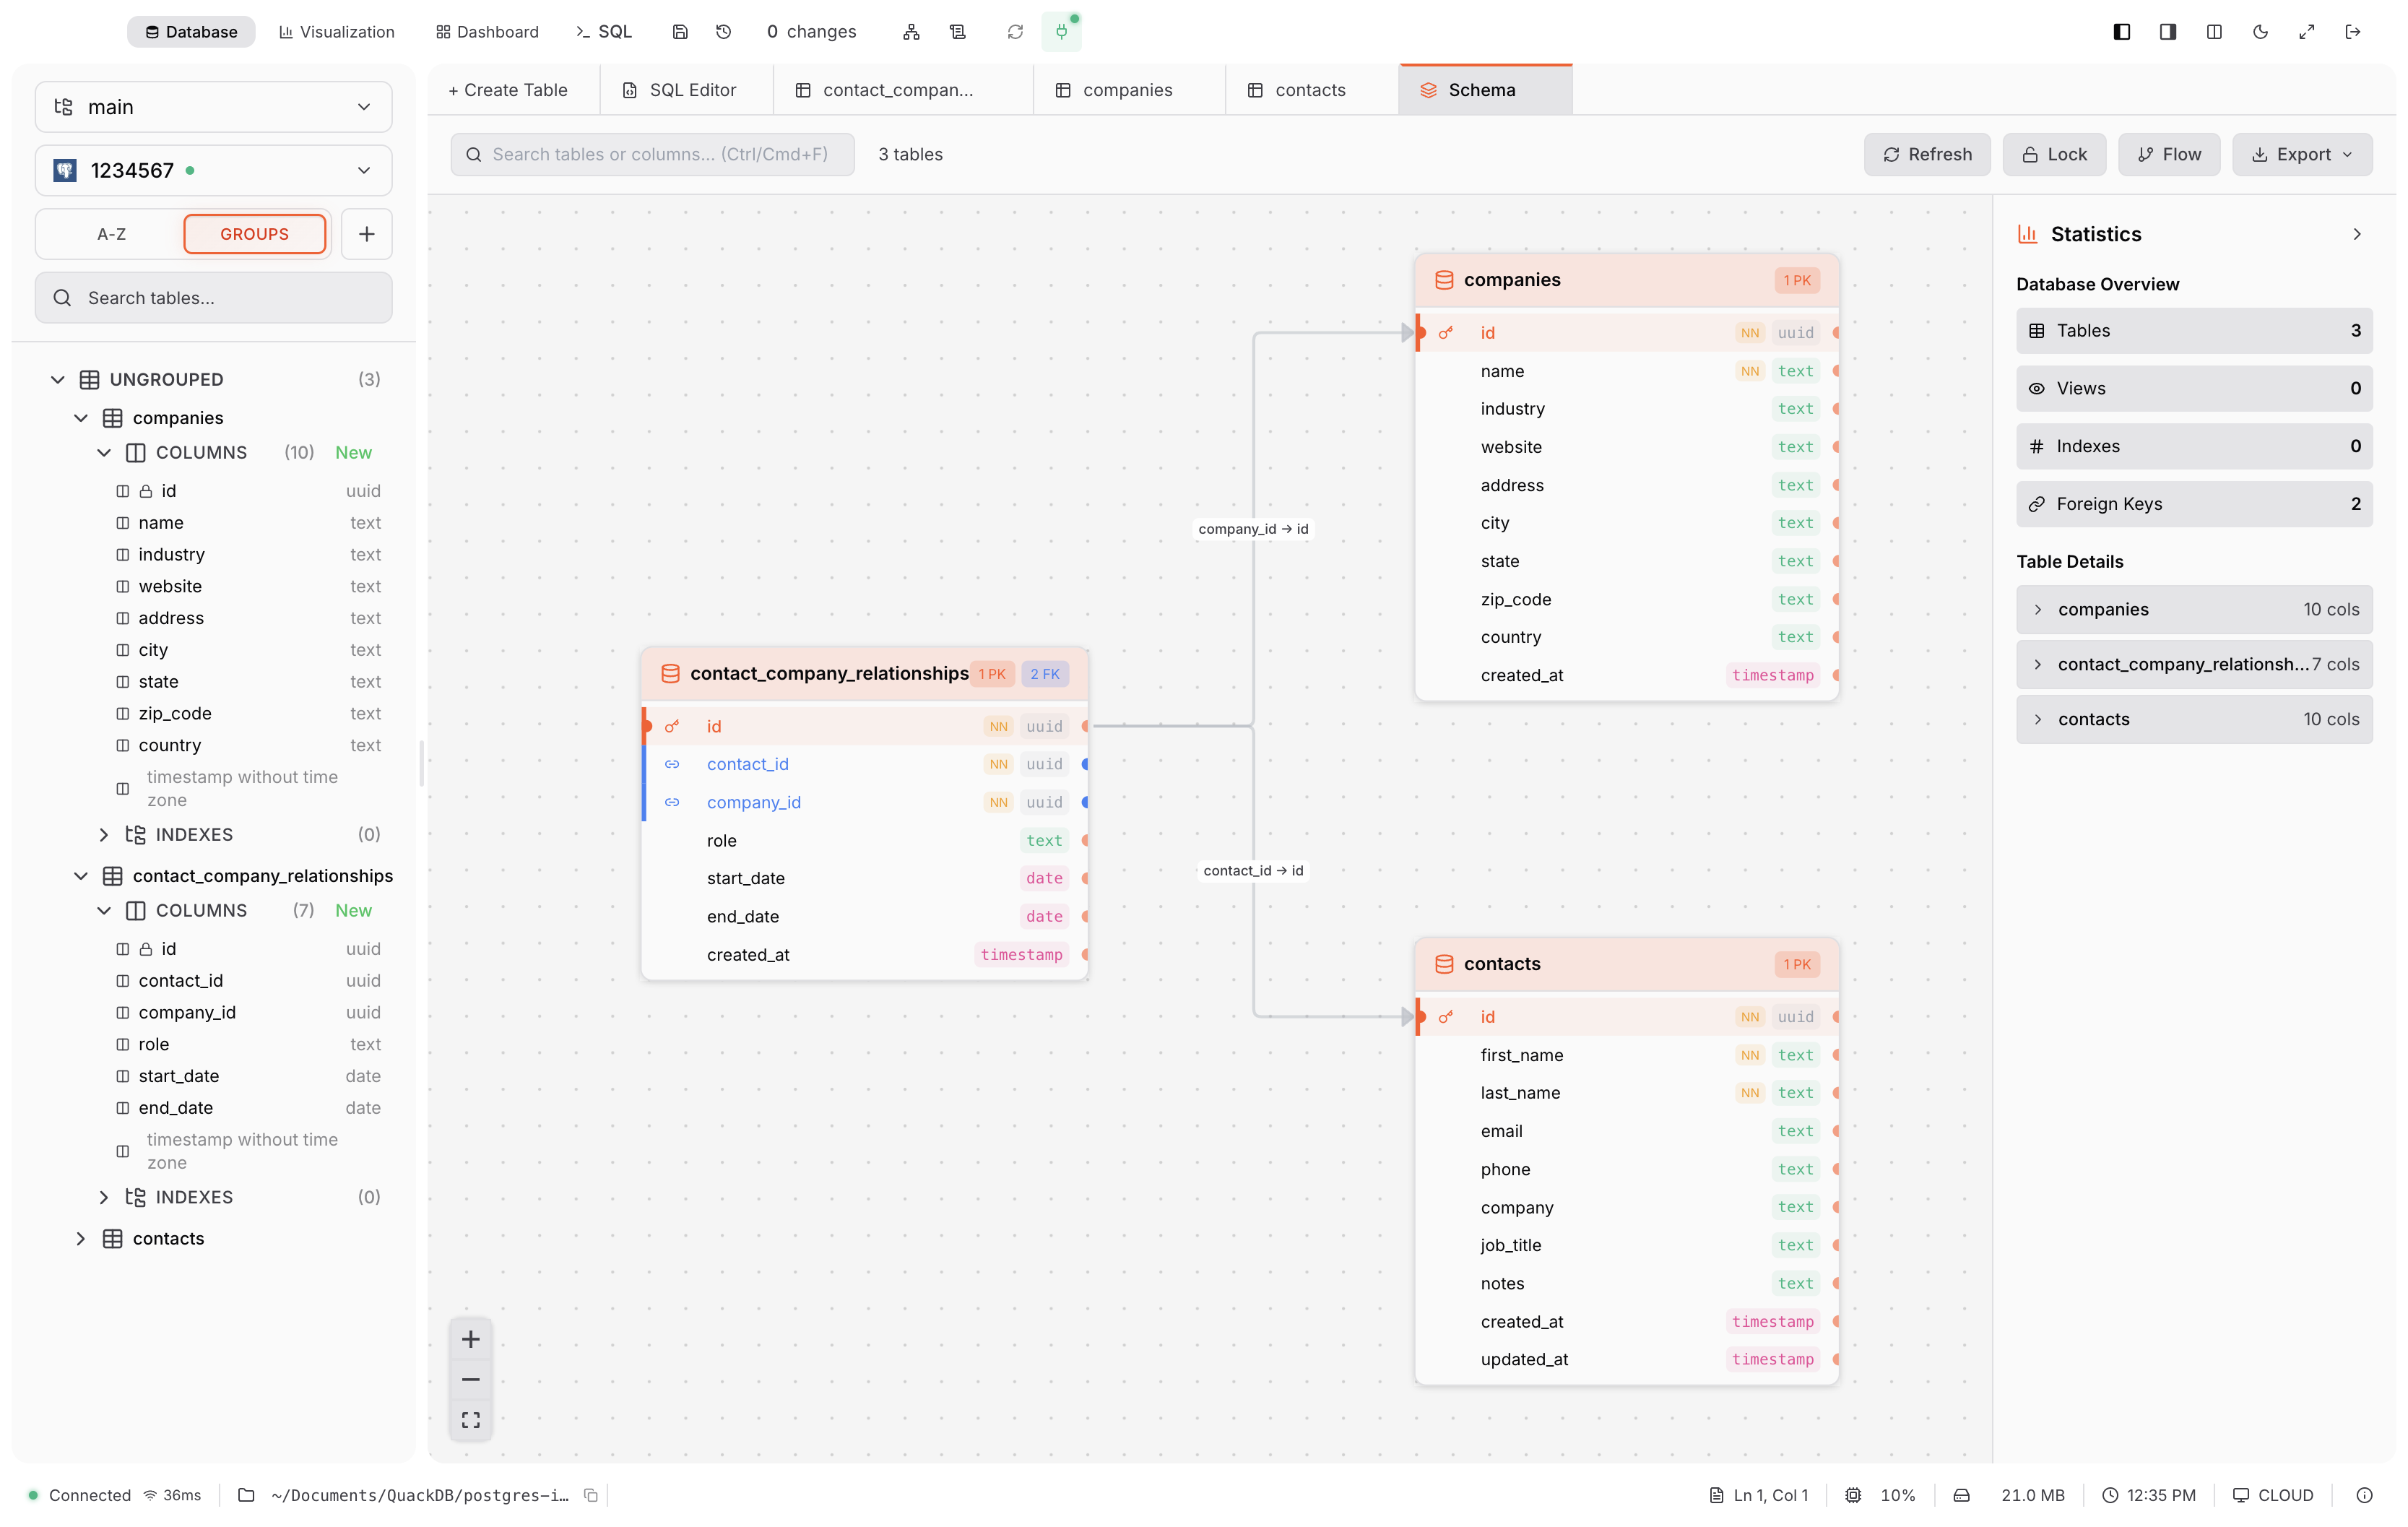Select GROUPS view mode
The image size is (2408, 1527).
(254, 234)
